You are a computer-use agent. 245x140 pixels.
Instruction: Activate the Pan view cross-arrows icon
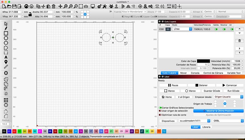tap(60, 6)
